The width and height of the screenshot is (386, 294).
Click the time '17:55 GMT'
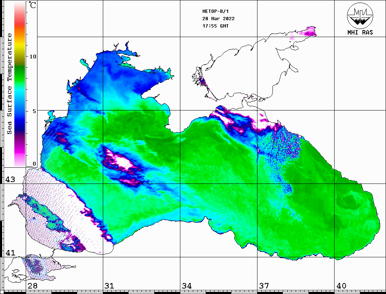(215, 26)
